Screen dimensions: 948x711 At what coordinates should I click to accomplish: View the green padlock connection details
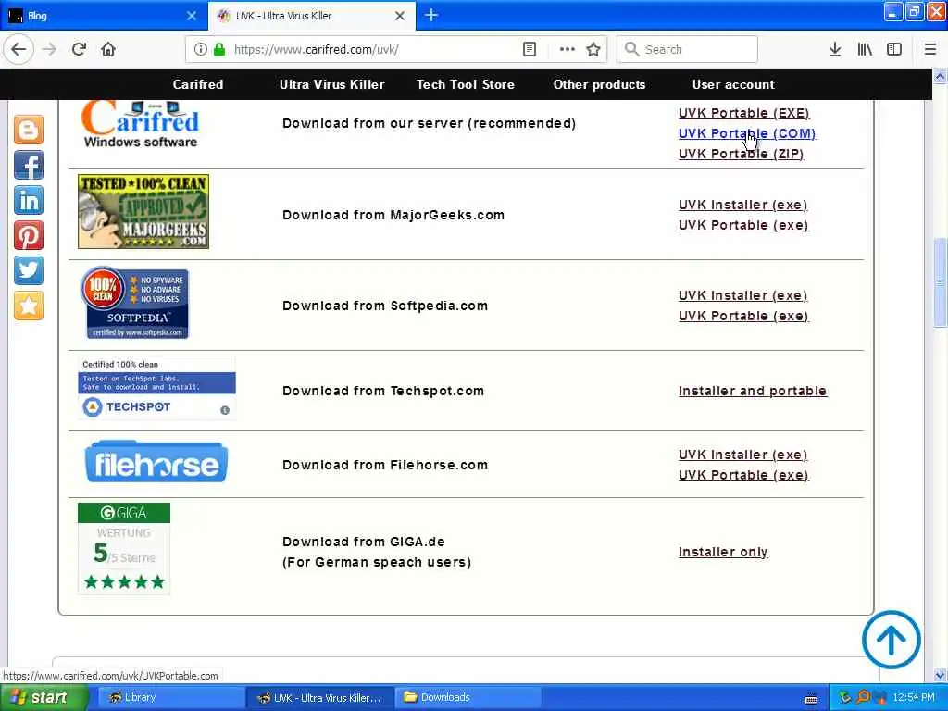(x=219, y=50)
